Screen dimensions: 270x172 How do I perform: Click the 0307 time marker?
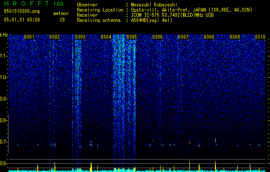[183, 37]
